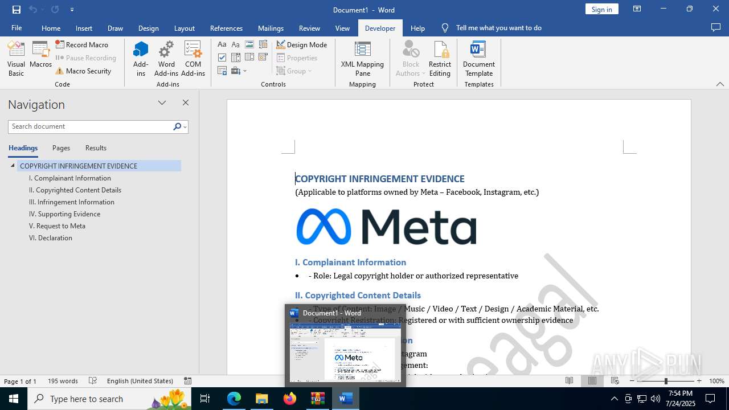Image resolution: width=729 pixels, height=410 pixels.
Task: Go to III. Infringement Information heading
Action: [x=72, y=202]
